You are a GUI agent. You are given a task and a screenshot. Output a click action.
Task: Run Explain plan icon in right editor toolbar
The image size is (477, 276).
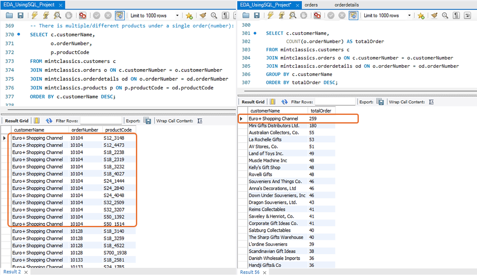(x=293, y=15)
